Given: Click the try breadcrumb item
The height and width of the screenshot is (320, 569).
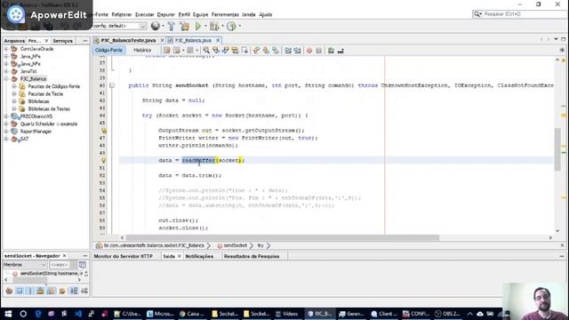Looking at the screenshot, I should [x=260, y=245].
